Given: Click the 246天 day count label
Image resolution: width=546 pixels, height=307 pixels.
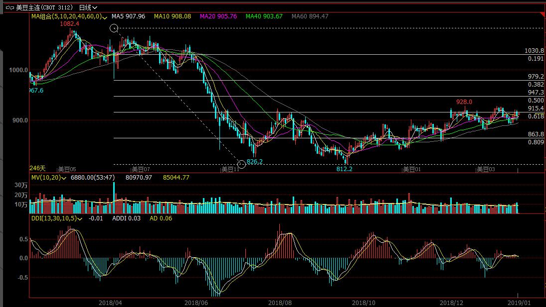Looking at the screenshot, I should [37, 168].
